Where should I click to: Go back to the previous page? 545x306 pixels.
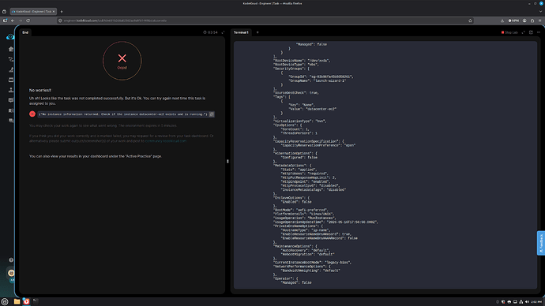pos(13,21)
